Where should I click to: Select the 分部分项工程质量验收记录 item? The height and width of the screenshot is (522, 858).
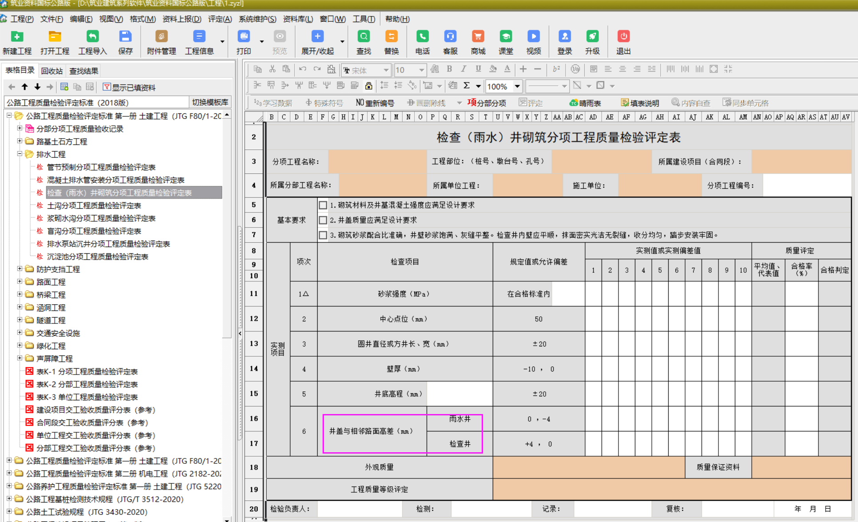coord(80,129)
